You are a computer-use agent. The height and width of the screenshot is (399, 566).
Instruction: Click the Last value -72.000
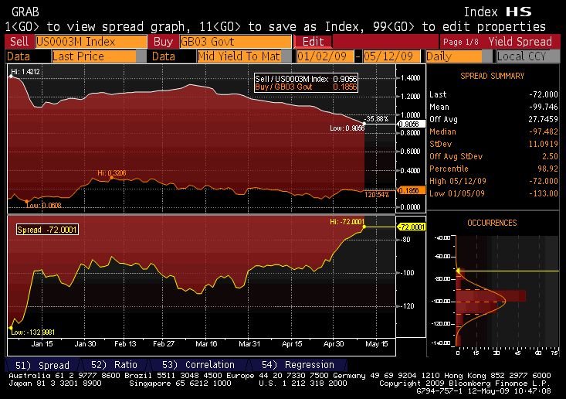tap(544, 94)
